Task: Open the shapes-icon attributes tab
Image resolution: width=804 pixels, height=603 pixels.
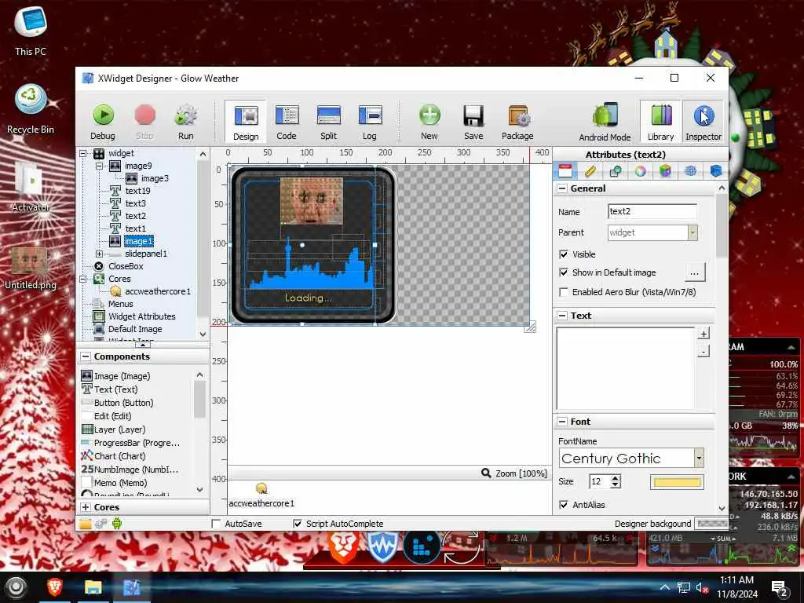Action: point(616,170)
